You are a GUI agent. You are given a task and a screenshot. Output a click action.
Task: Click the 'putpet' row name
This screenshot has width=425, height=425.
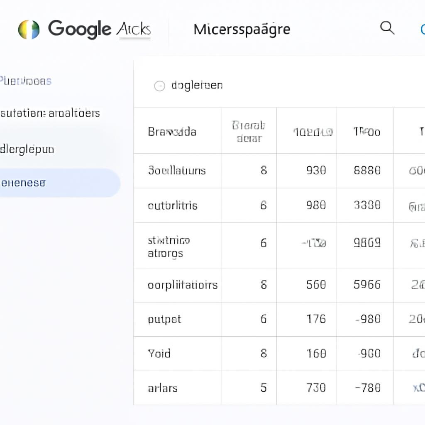coord(164,320)
